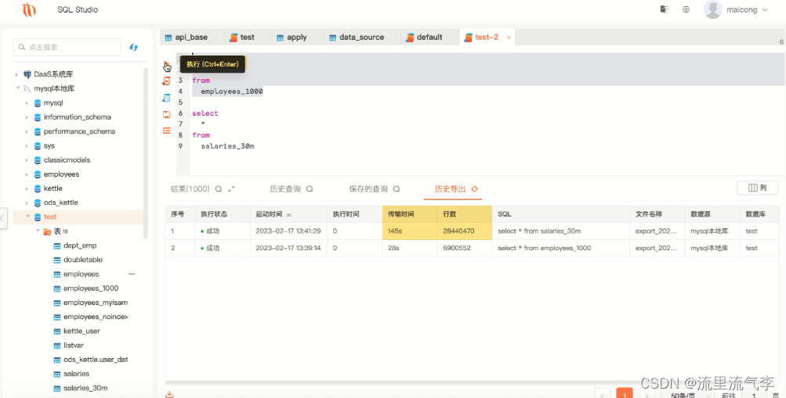This screenshot has height=398, width=786.
Task: Select the 历史导出 tab
Action: pos(450,189)
